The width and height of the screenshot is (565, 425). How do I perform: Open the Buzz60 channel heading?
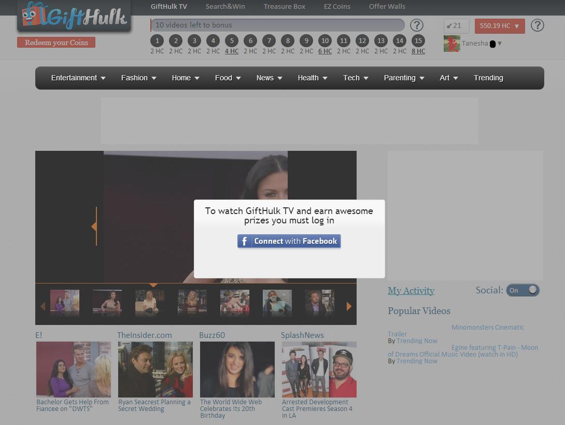tap(212, 335)
